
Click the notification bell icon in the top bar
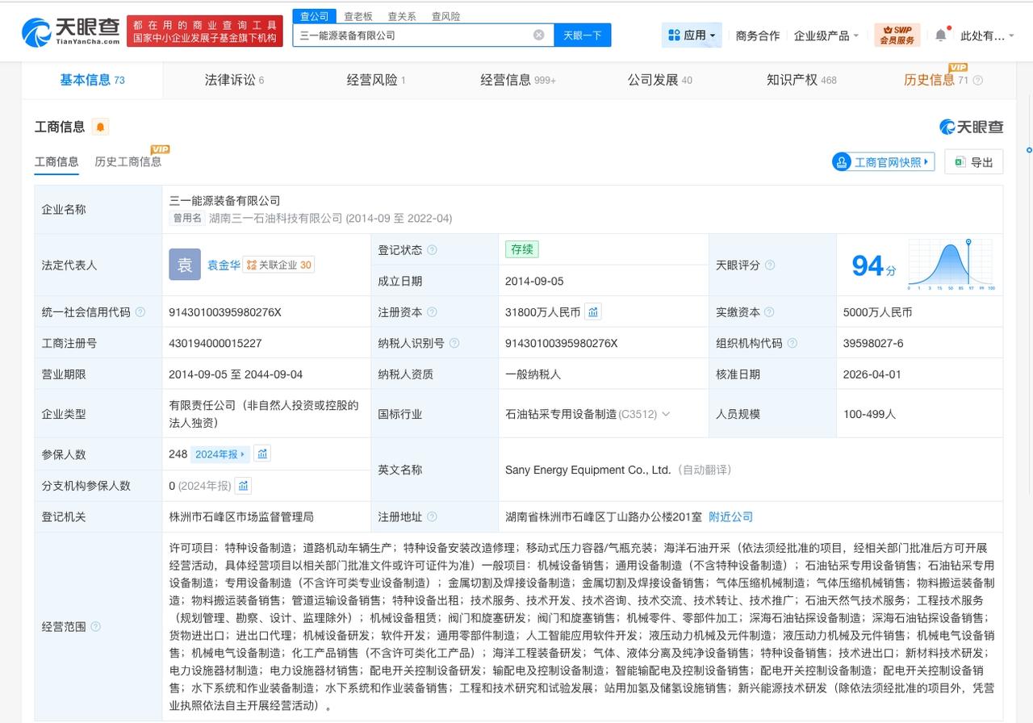pos(940,36)
